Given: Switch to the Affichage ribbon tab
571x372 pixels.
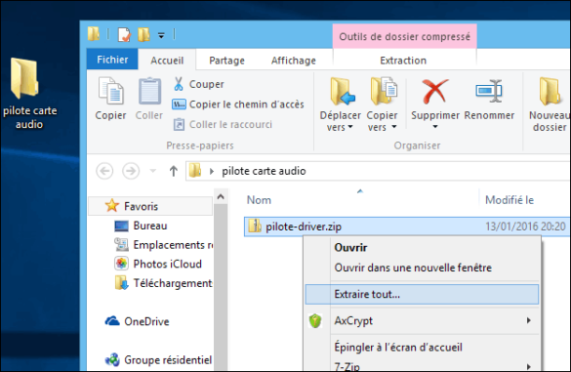Looking at the screenshot, I should 294,61.
